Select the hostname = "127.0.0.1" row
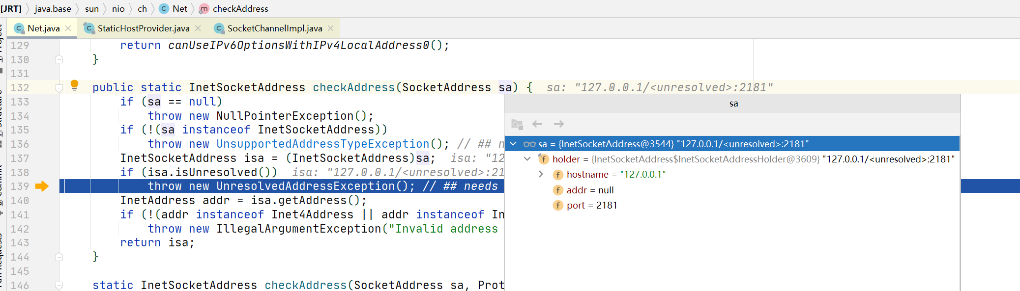1020x291 pixels. [x=732, y=174]
